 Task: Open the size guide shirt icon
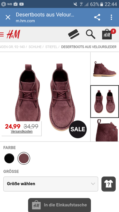tap(109, 184)
